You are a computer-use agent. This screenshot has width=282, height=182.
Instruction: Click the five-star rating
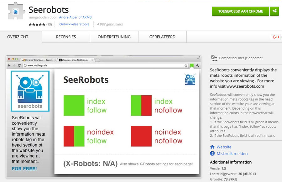37,24
